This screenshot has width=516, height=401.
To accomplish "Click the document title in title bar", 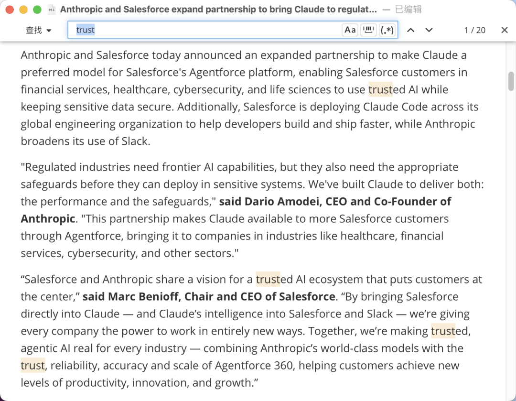I will [218, 9].
